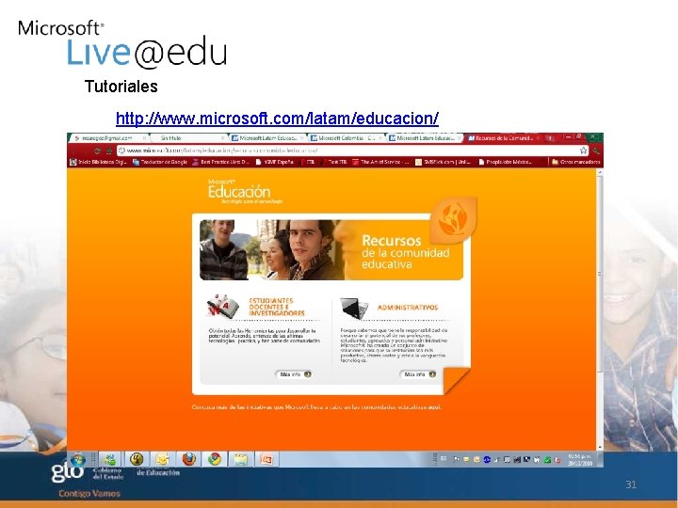Screen dimensions: 678x508
Task: Open Windows Explorer folder taskbar icon
Action: pos(240,459)
